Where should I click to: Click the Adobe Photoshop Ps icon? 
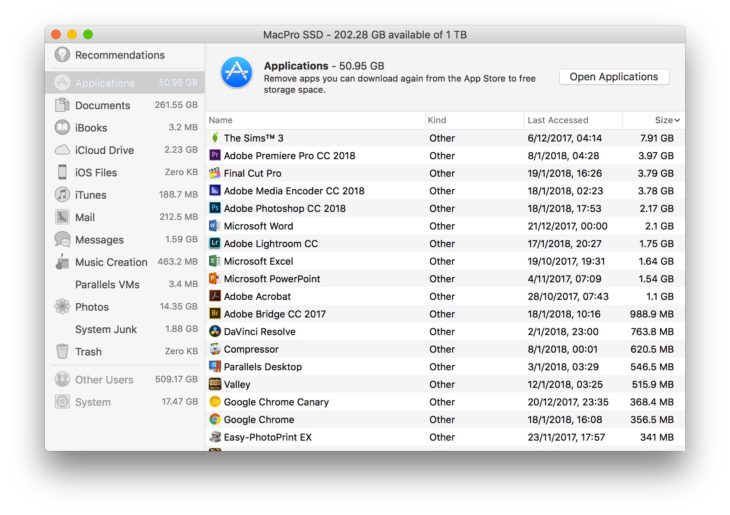click(215, 208)
